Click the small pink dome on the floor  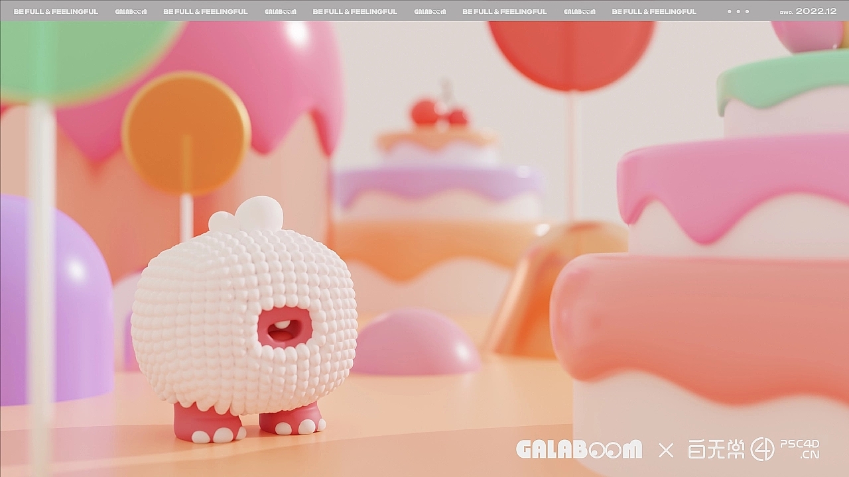pyautogui.click(x=415, y=343)
